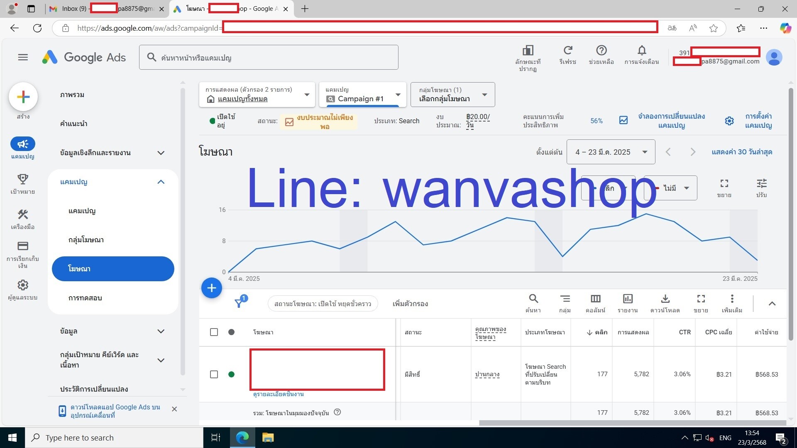This screenshot has height=448, width=797.
Task: Open ภาพรวม overview menu item
Action: [x=72, y=95]
